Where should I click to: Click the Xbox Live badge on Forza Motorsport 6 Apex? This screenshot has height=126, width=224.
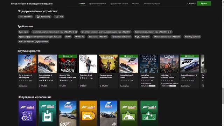pos(189,56)
